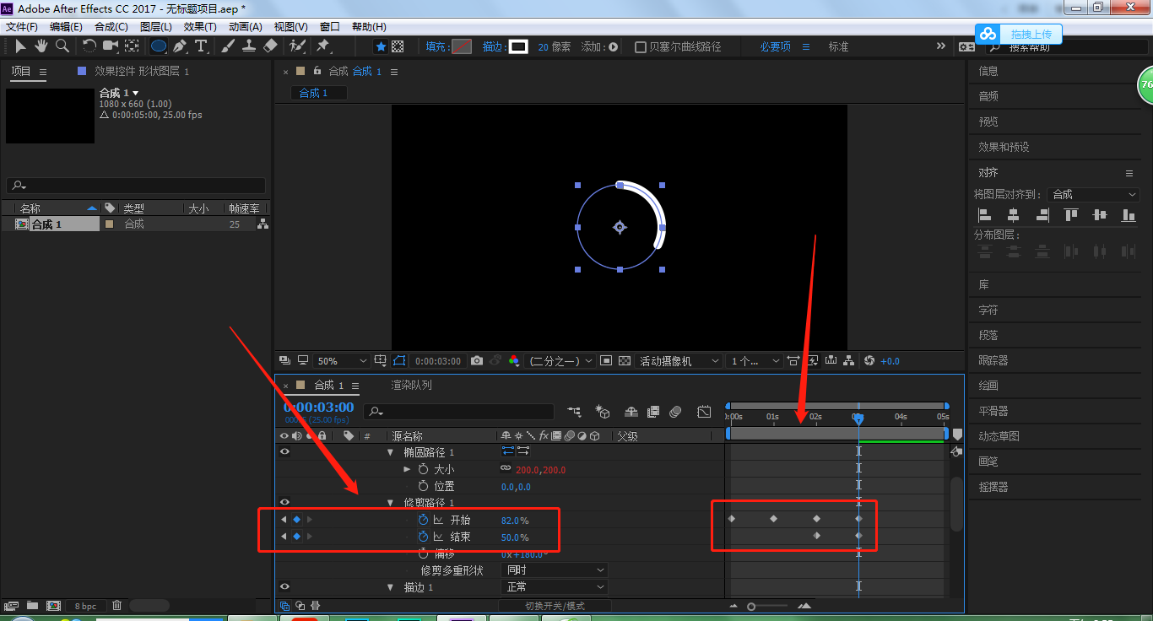1153x621 pixels.
Task: Click the new composition icon in Project panel
Action: [53, 606]
